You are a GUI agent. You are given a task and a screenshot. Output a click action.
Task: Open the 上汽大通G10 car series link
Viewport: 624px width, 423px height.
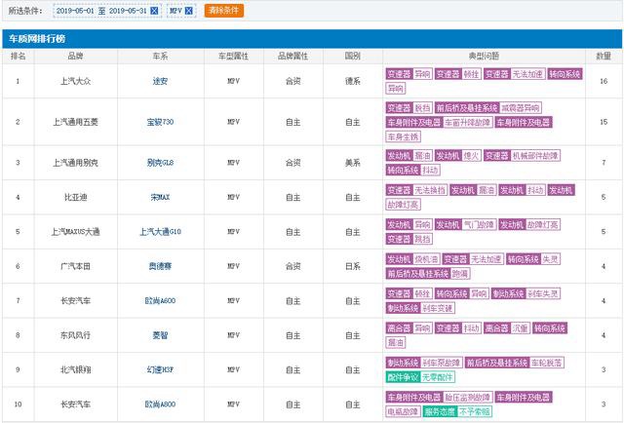(160, 232)
